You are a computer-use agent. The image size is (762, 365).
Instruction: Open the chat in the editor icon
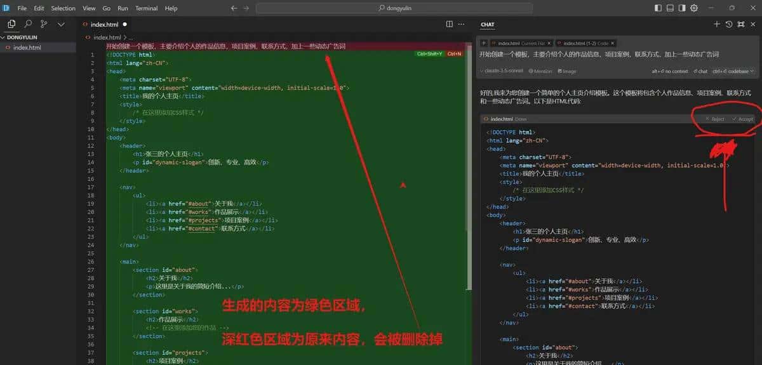click(740, 24)
